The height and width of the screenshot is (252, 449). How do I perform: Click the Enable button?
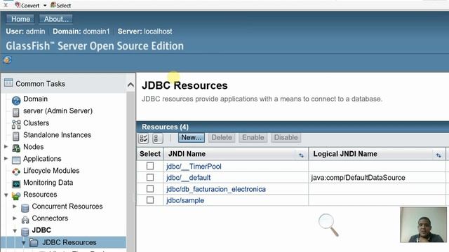coord(253,137)
